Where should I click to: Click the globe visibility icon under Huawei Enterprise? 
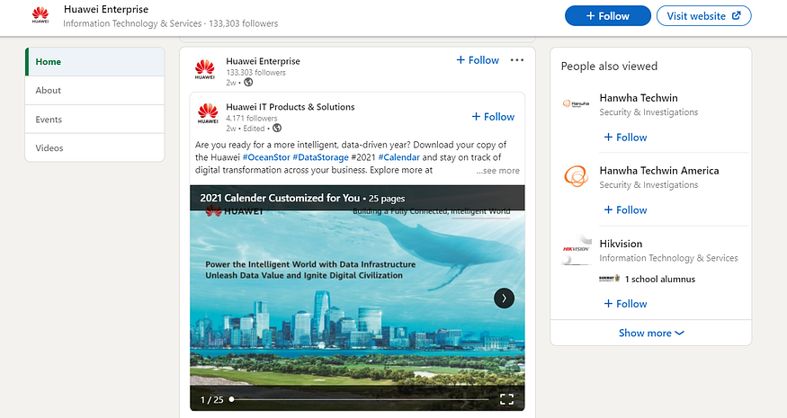coord(248,83)
